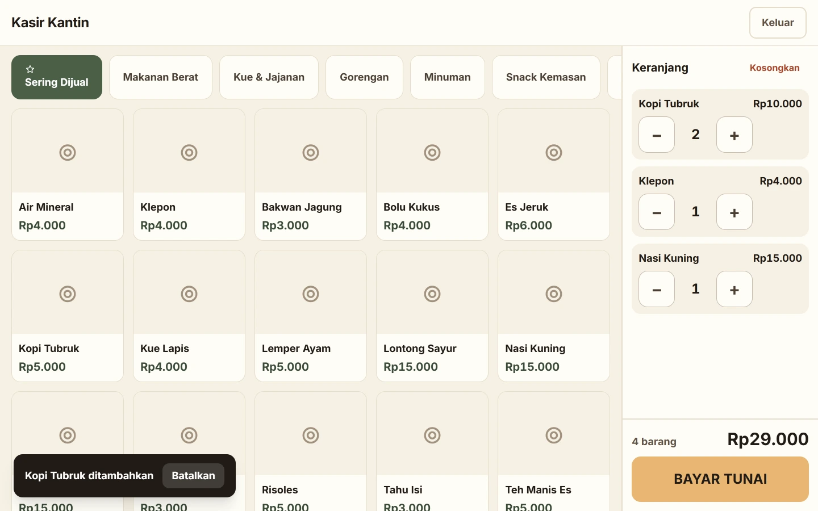
Task: Click the Kue Lapis product name
Action: click(x=165, y=349)
